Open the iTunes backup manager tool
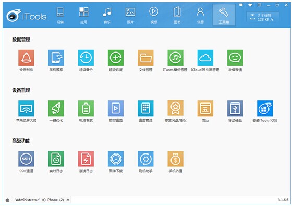This screenshot has height=206, width=293. tap(175, 58)
